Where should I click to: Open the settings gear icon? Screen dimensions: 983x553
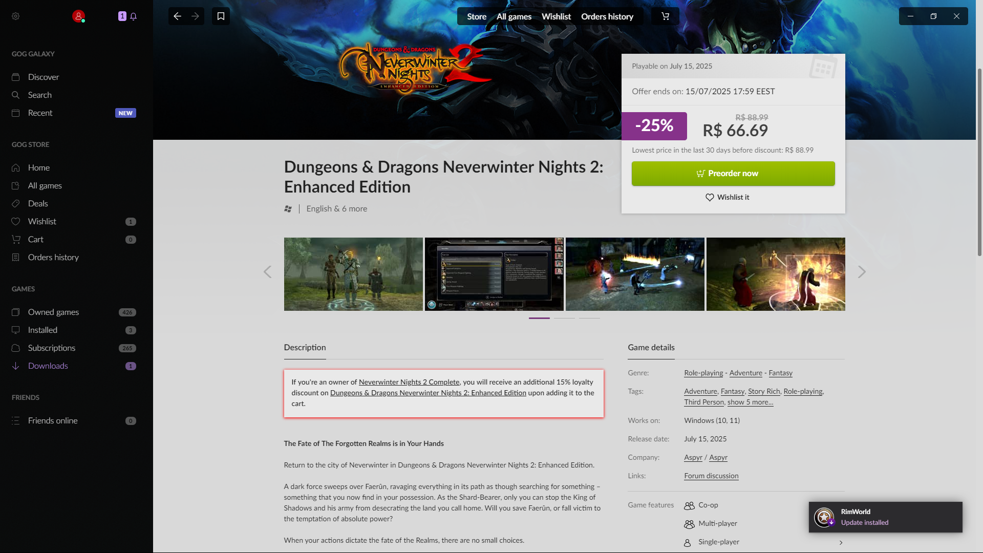16,16
